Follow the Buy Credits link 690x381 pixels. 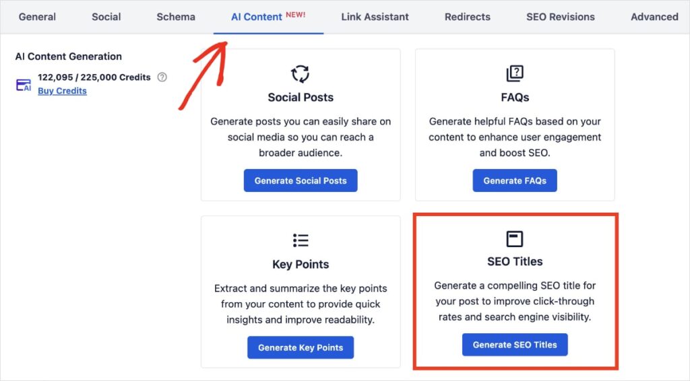(x=62, y=91)
